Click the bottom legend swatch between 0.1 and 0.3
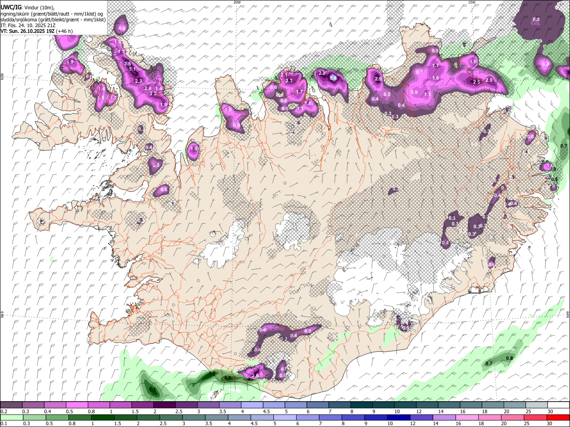This screenshot has width=570, height=427. pyautogui.click(x=11, y=417)
